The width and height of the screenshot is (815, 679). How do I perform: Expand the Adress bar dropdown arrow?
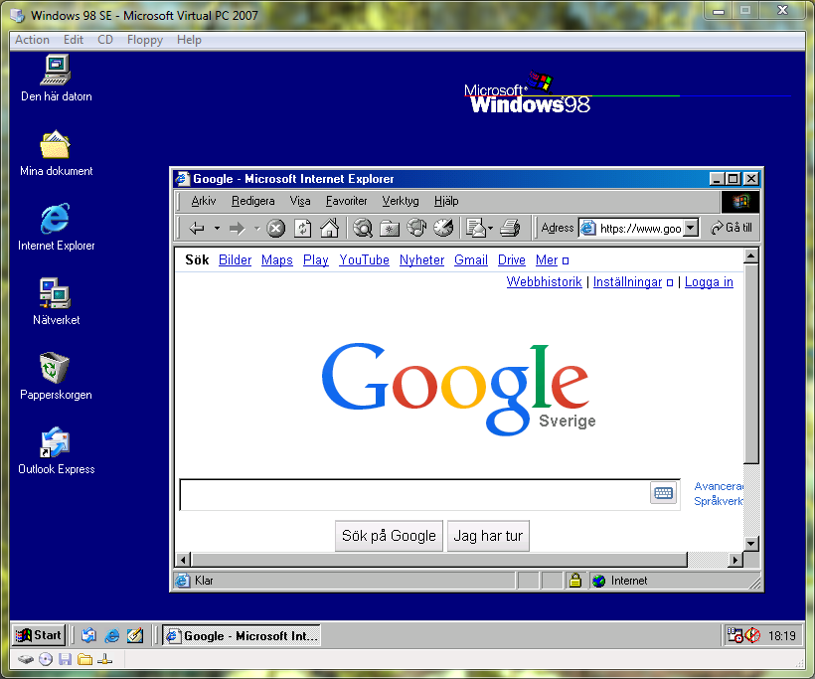tap(690, 228)
